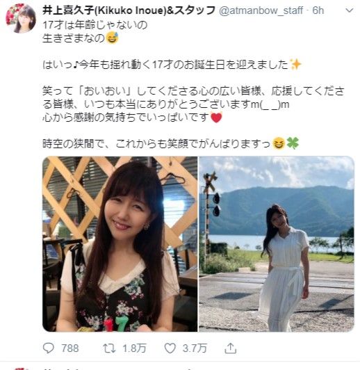The image size is (360, 370).
Task: Like the tweet with heart icon
Action: coord(170,348)
